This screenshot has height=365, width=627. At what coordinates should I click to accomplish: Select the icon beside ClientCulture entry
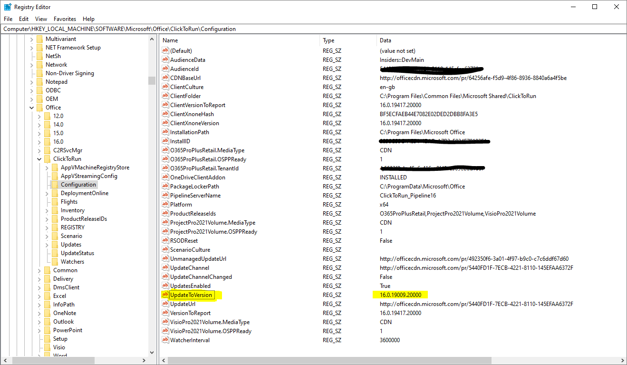tap(165, 87)
